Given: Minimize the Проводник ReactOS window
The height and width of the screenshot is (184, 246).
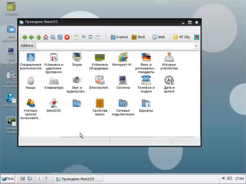Looking at the screenshot, I should [x=183, y=23].
